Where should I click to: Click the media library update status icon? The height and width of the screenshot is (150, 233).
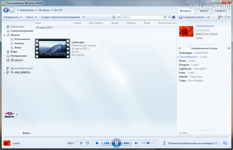click(x=164, y=143)
